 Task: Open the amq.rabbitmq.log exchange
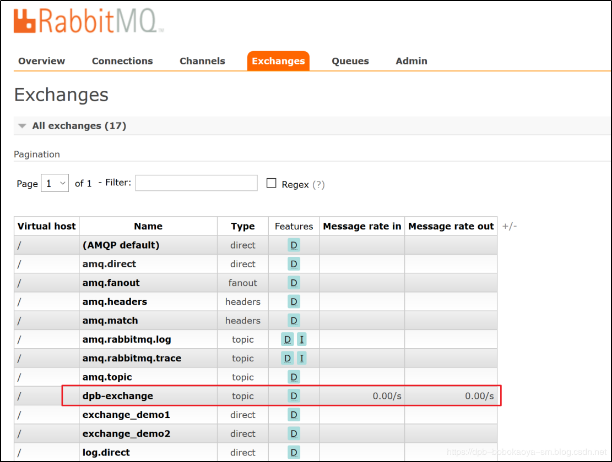pos(127,339)
